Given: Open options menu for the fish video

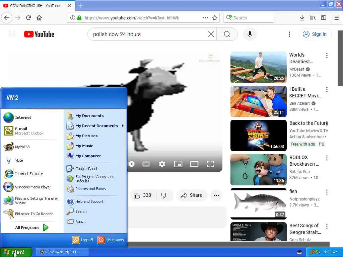Looking at the screenshot, I should click(327, 192).
